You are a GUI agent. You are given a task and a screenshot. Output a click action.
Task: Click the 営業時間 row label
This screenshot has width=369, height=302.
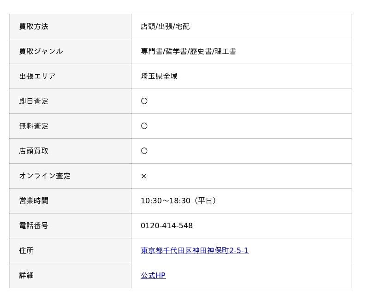pyautogui.click(x=34, y=201)
